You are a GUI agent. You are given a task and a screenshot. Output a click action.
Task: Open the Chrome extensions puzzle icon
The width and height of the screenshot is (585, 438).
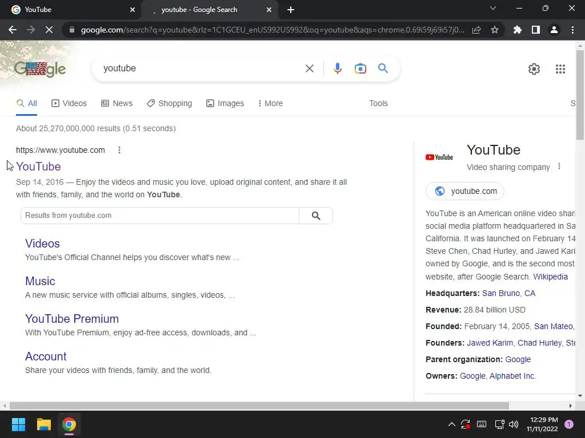coord(517,30)
